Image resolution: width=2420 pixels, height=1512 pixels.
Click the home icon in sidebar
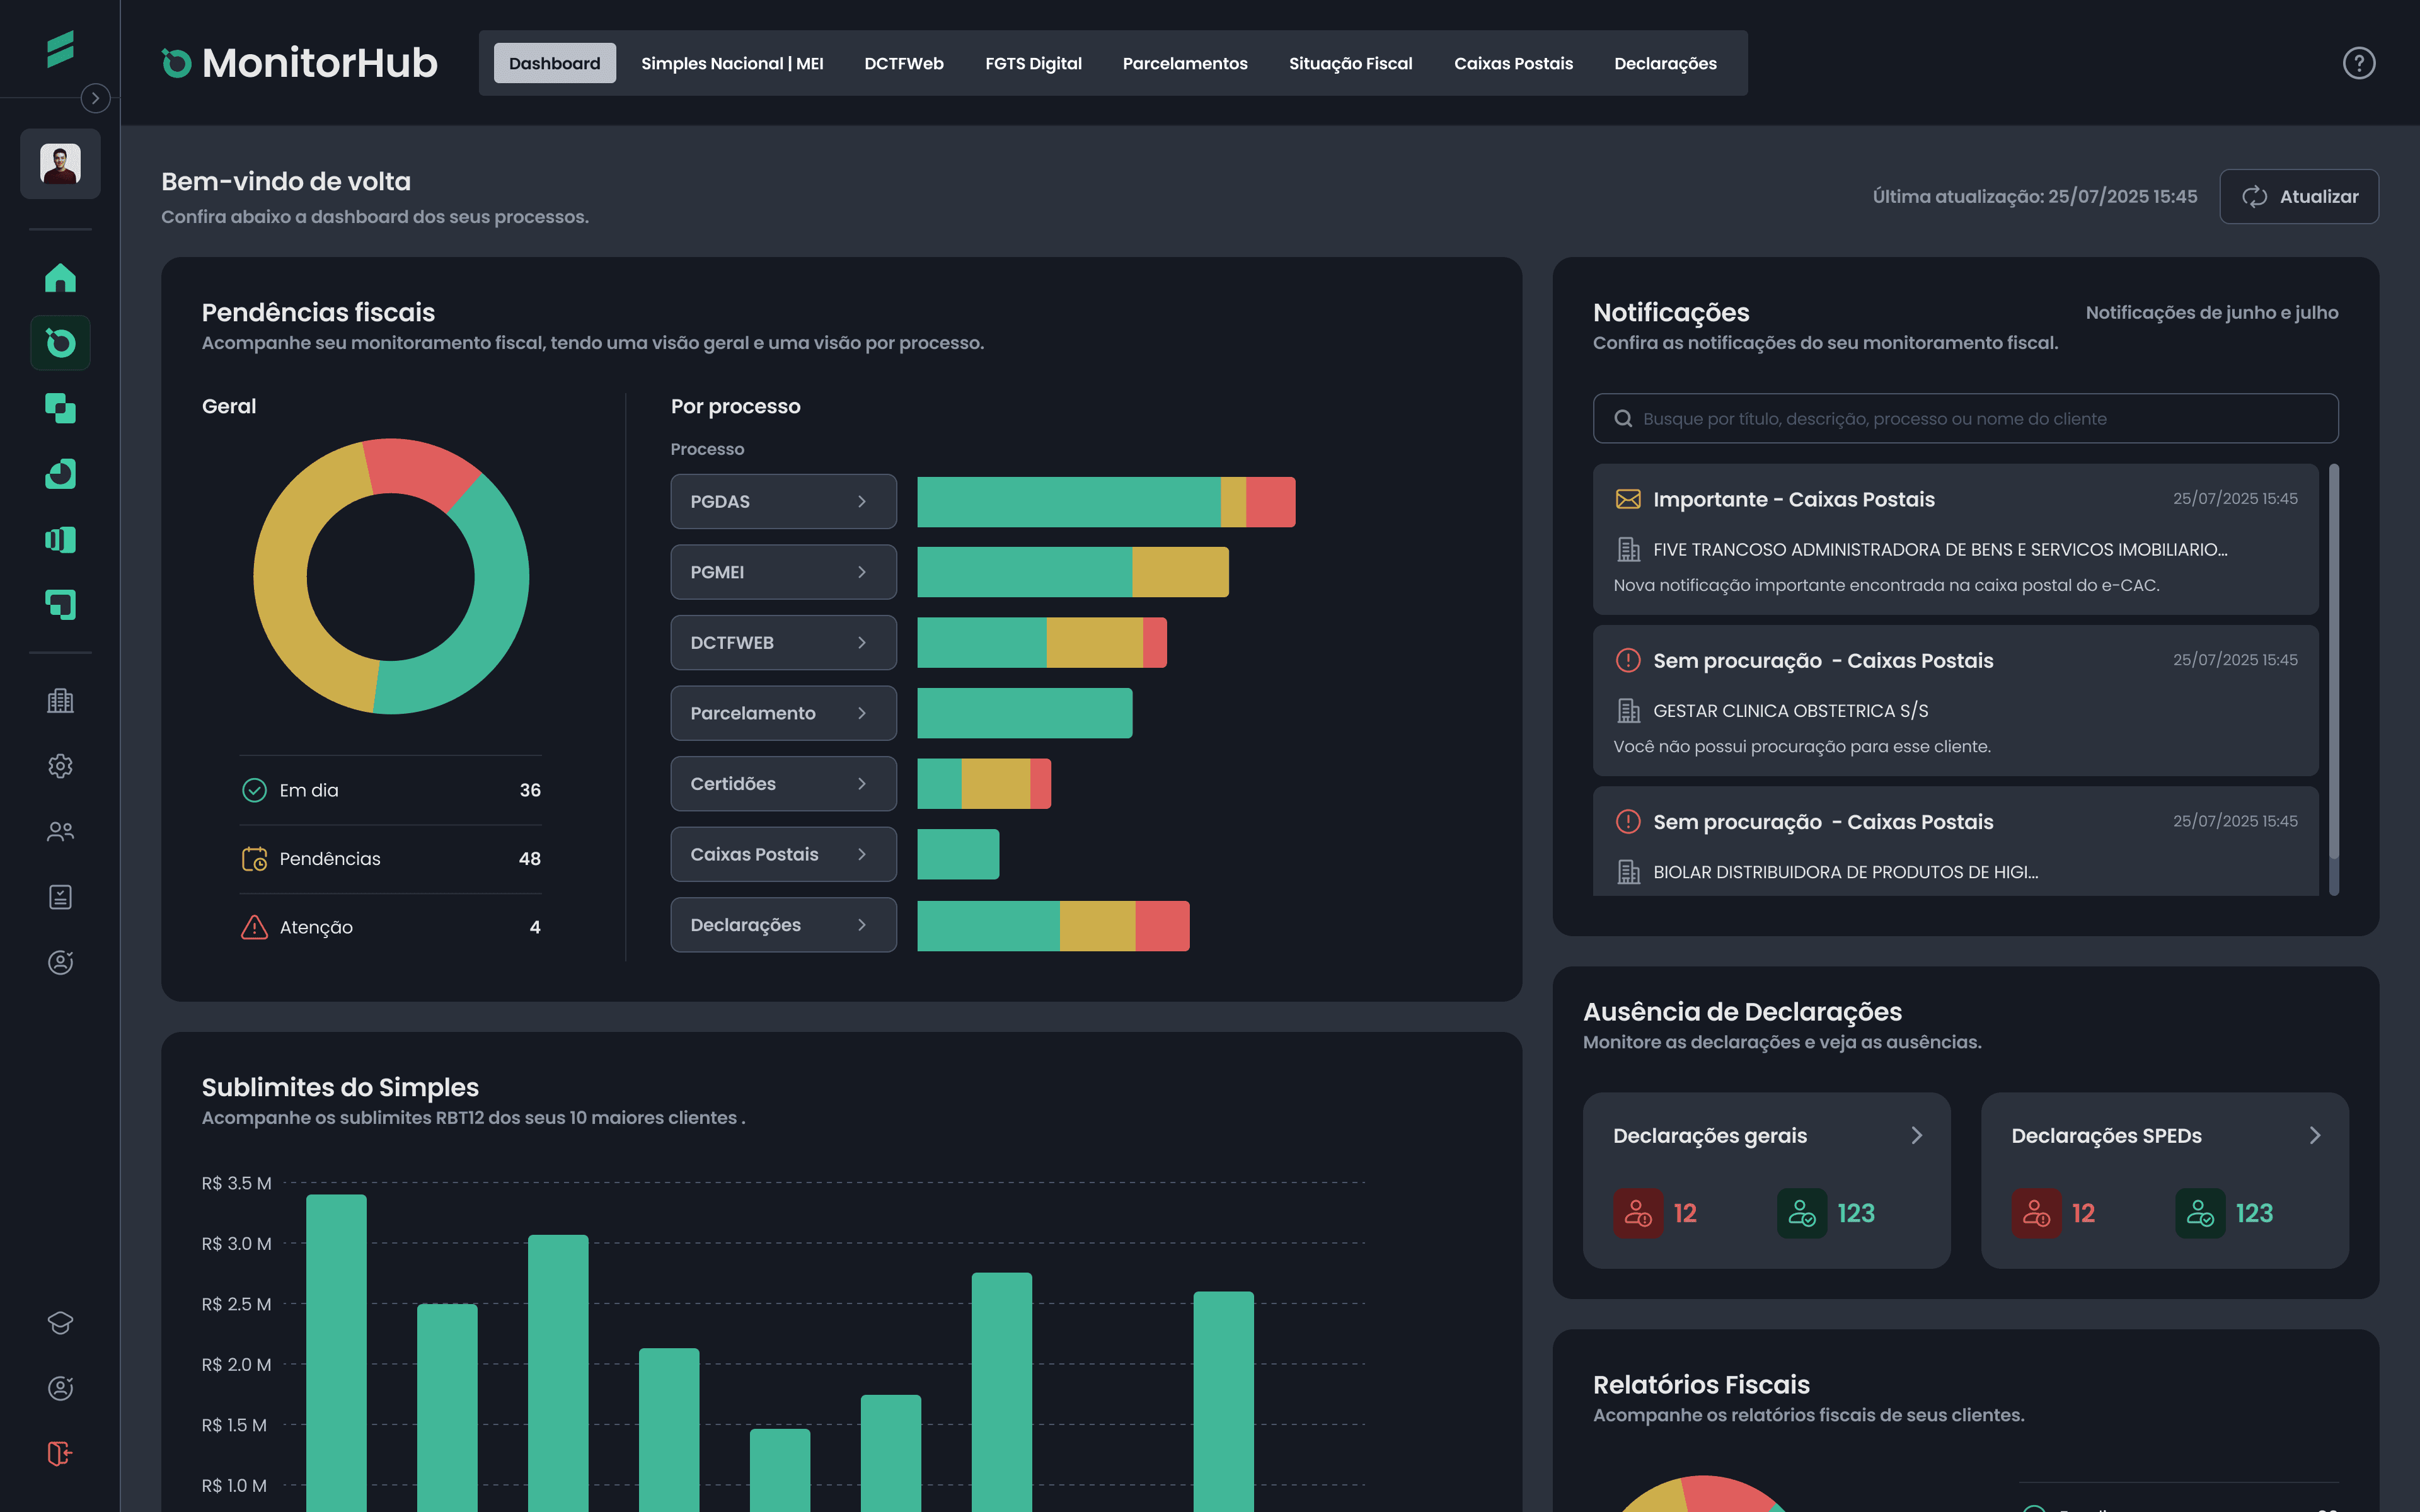[60, 278]
